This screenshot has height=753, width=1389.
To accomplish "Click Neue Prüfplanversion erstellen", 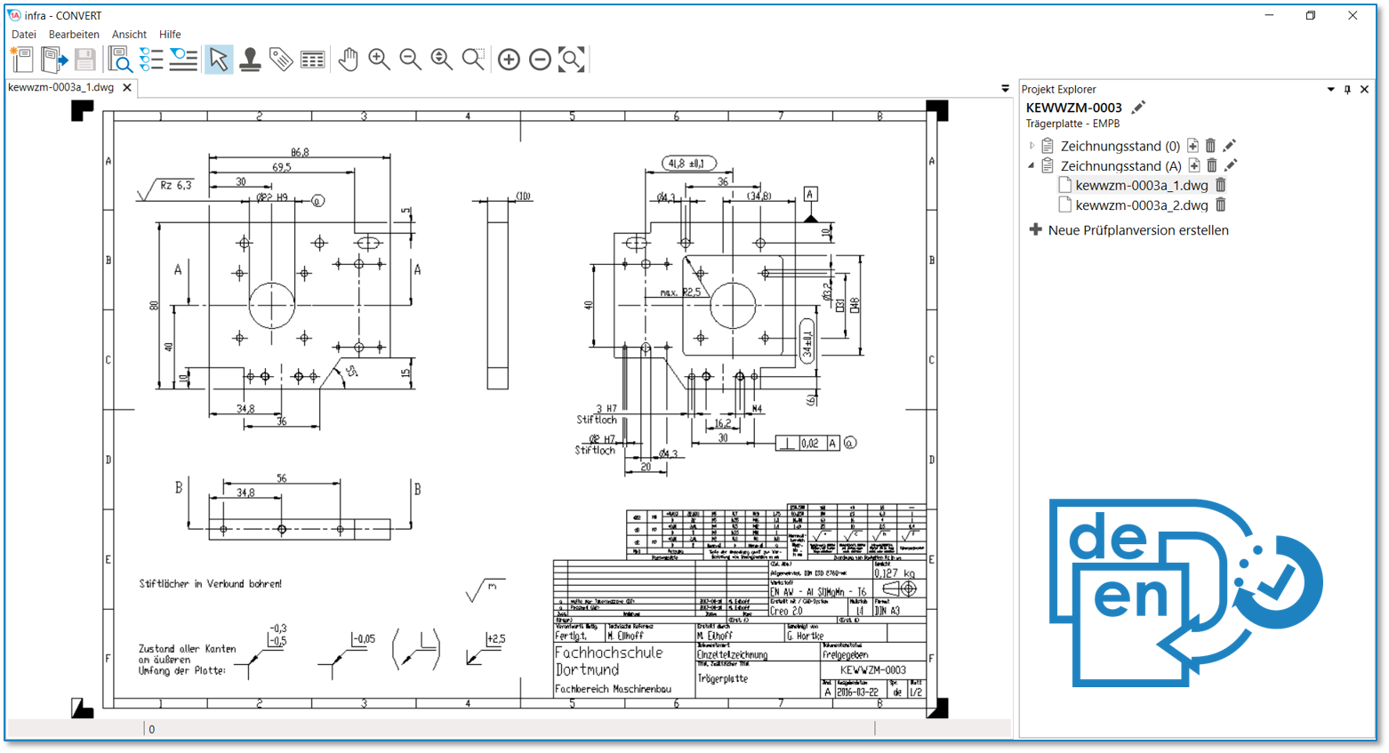I will 1137,230.
